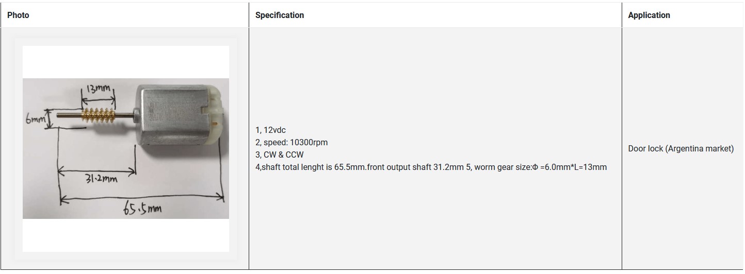Select the "speed: 10300rpm" line

(291, 142)
